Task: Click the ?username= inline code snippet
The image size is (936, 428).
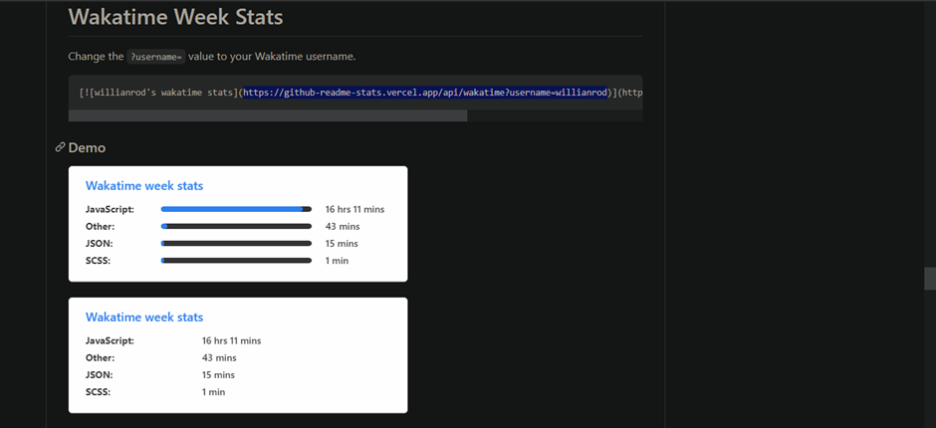Action: point(156,57)
